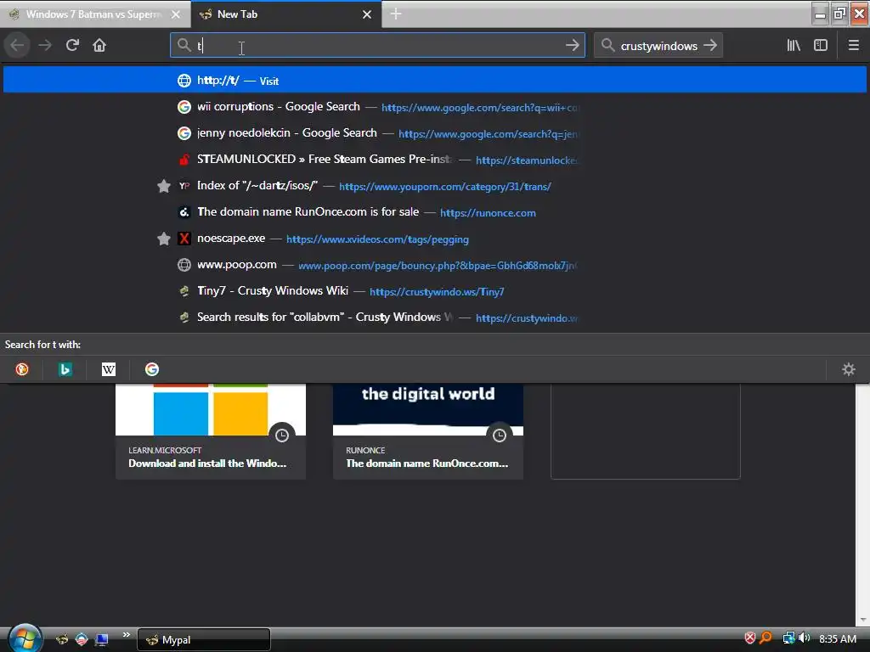This screenshot has height=652, width=870.
Task: Click the page vertical scrollbar
Action: [862, 504]
